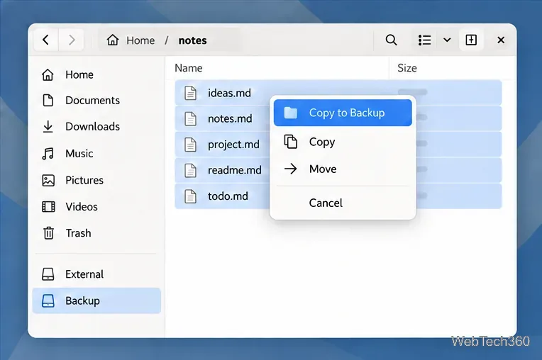Select the project.md file name
Image resolution: width=542 pixels, height=360 pixels.
point(233,145)
